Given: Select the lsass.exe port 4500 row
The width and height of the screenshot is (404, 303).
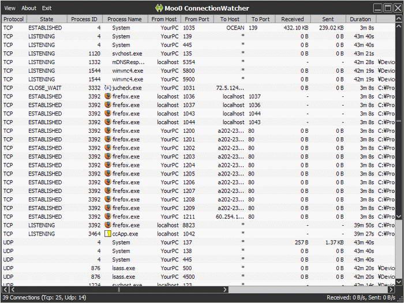Looking at the screenshot, I should pos(198,276).
